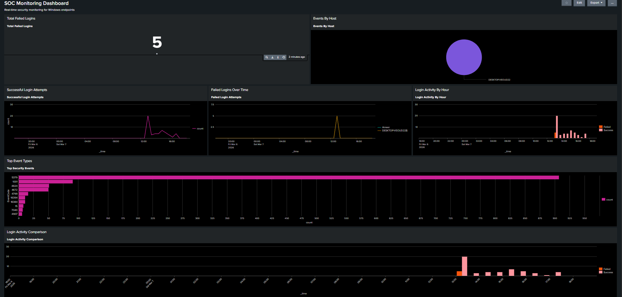The height and width of the screenshot is (297, 622).
Task: Click Failed legend in Login Activity Comparison
Action: [606, 269]
